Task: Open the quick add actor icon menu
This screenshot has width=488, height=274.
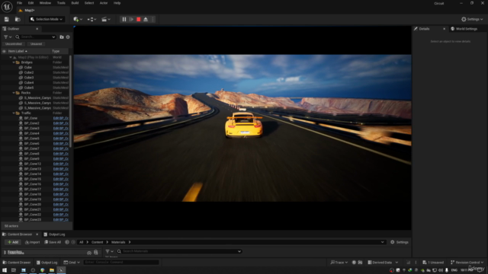Action: coord(78,19)
